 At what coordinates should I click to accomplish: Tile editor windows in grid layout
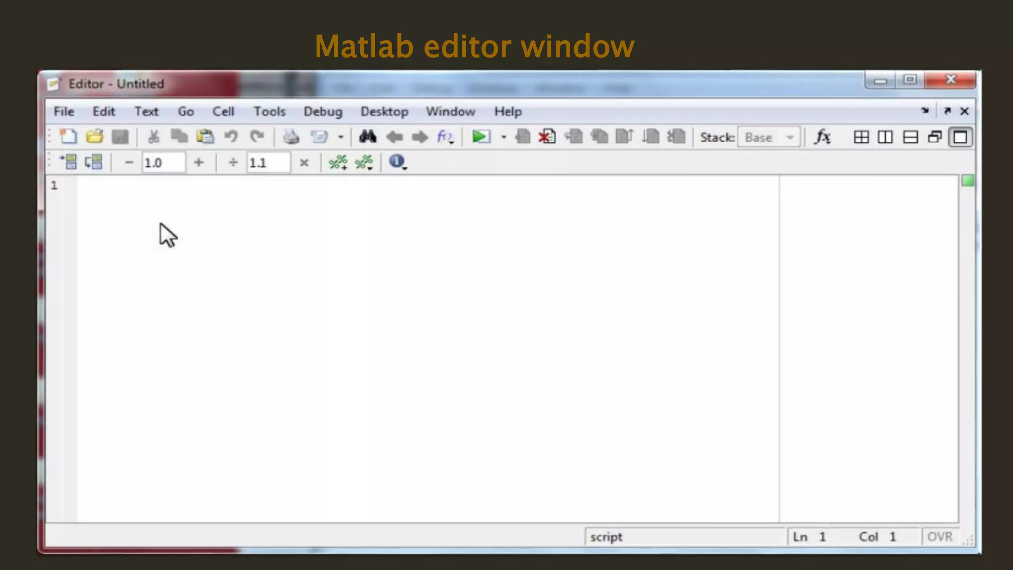[861, 137]
